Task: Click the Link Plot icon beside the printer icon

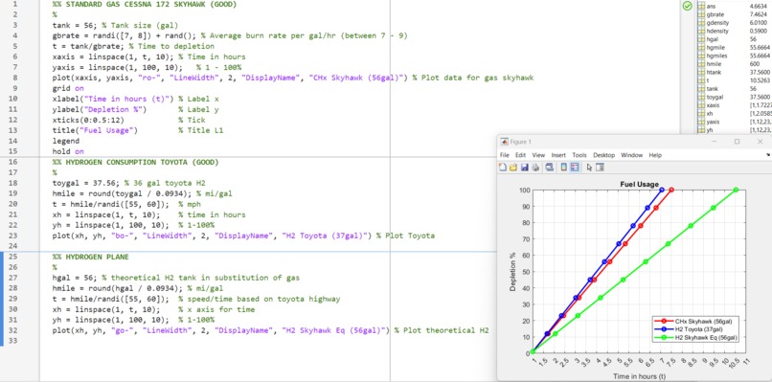Action: click(x=549, y=168)
